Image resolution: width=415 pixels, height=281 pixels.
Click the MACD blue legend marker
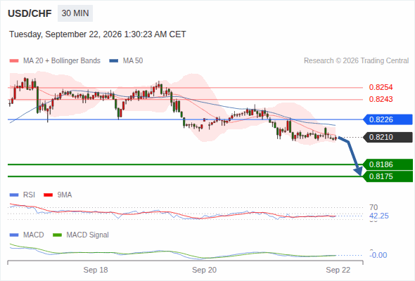pos(14,235)
